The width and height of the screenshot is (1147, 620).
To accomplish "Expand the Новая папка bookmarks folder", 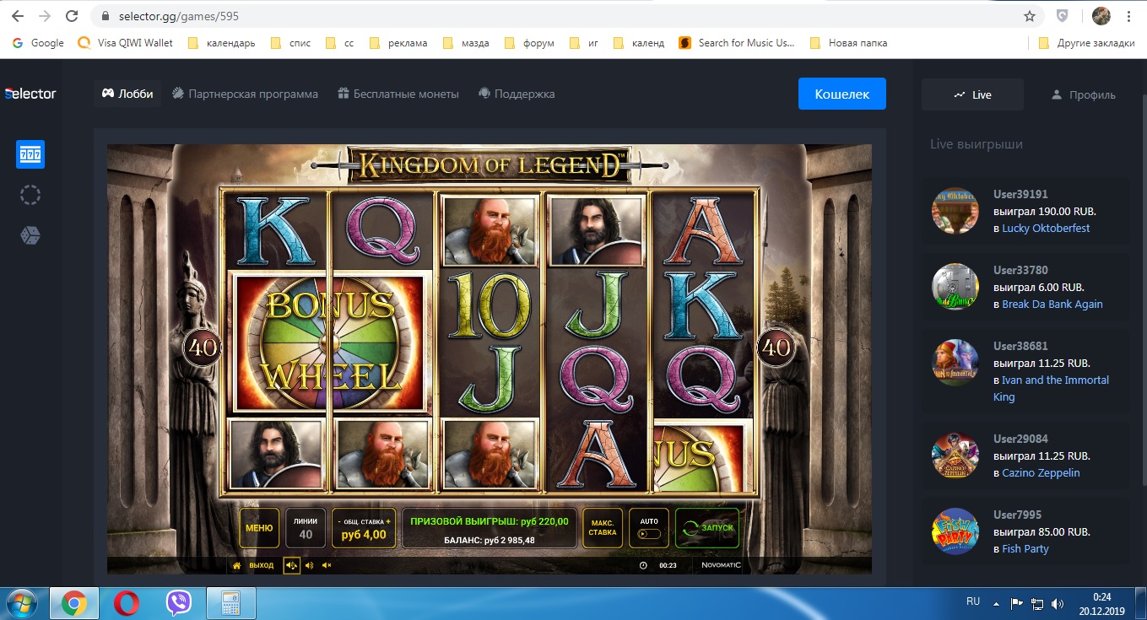I will click(848, 43).
